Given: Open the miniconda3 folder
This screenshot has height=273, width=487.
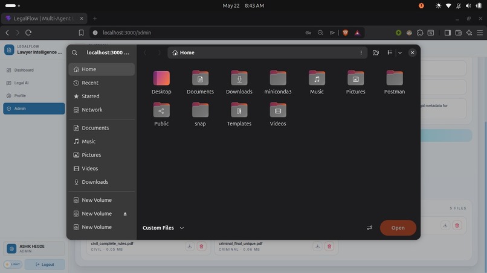Looking at the screenshot, I should pyautogui.click(x=278, y=82).
